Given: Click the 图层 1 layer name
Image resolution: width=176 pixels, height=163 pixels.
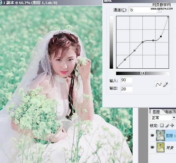Looking at the screenshot, I should point(170,136).
